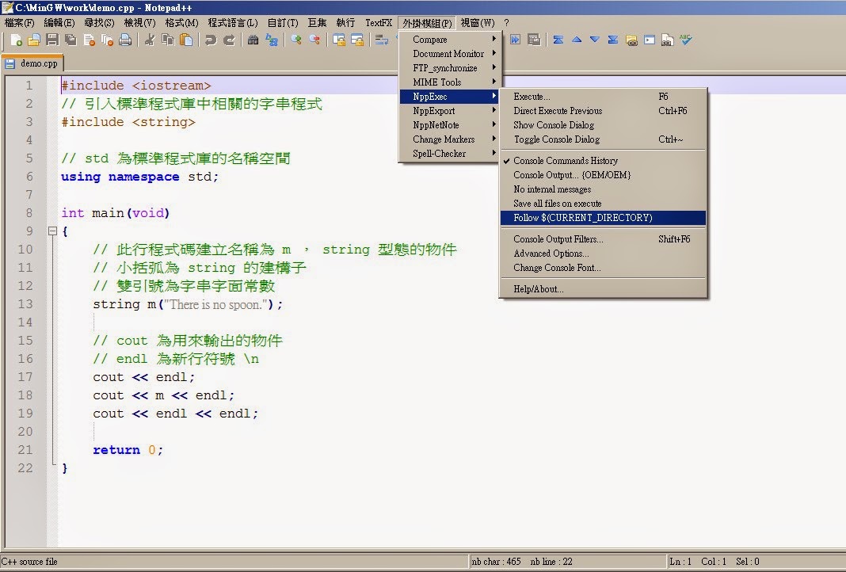
Task: Click the Save floppy disk icon
Action: (52, 40)
